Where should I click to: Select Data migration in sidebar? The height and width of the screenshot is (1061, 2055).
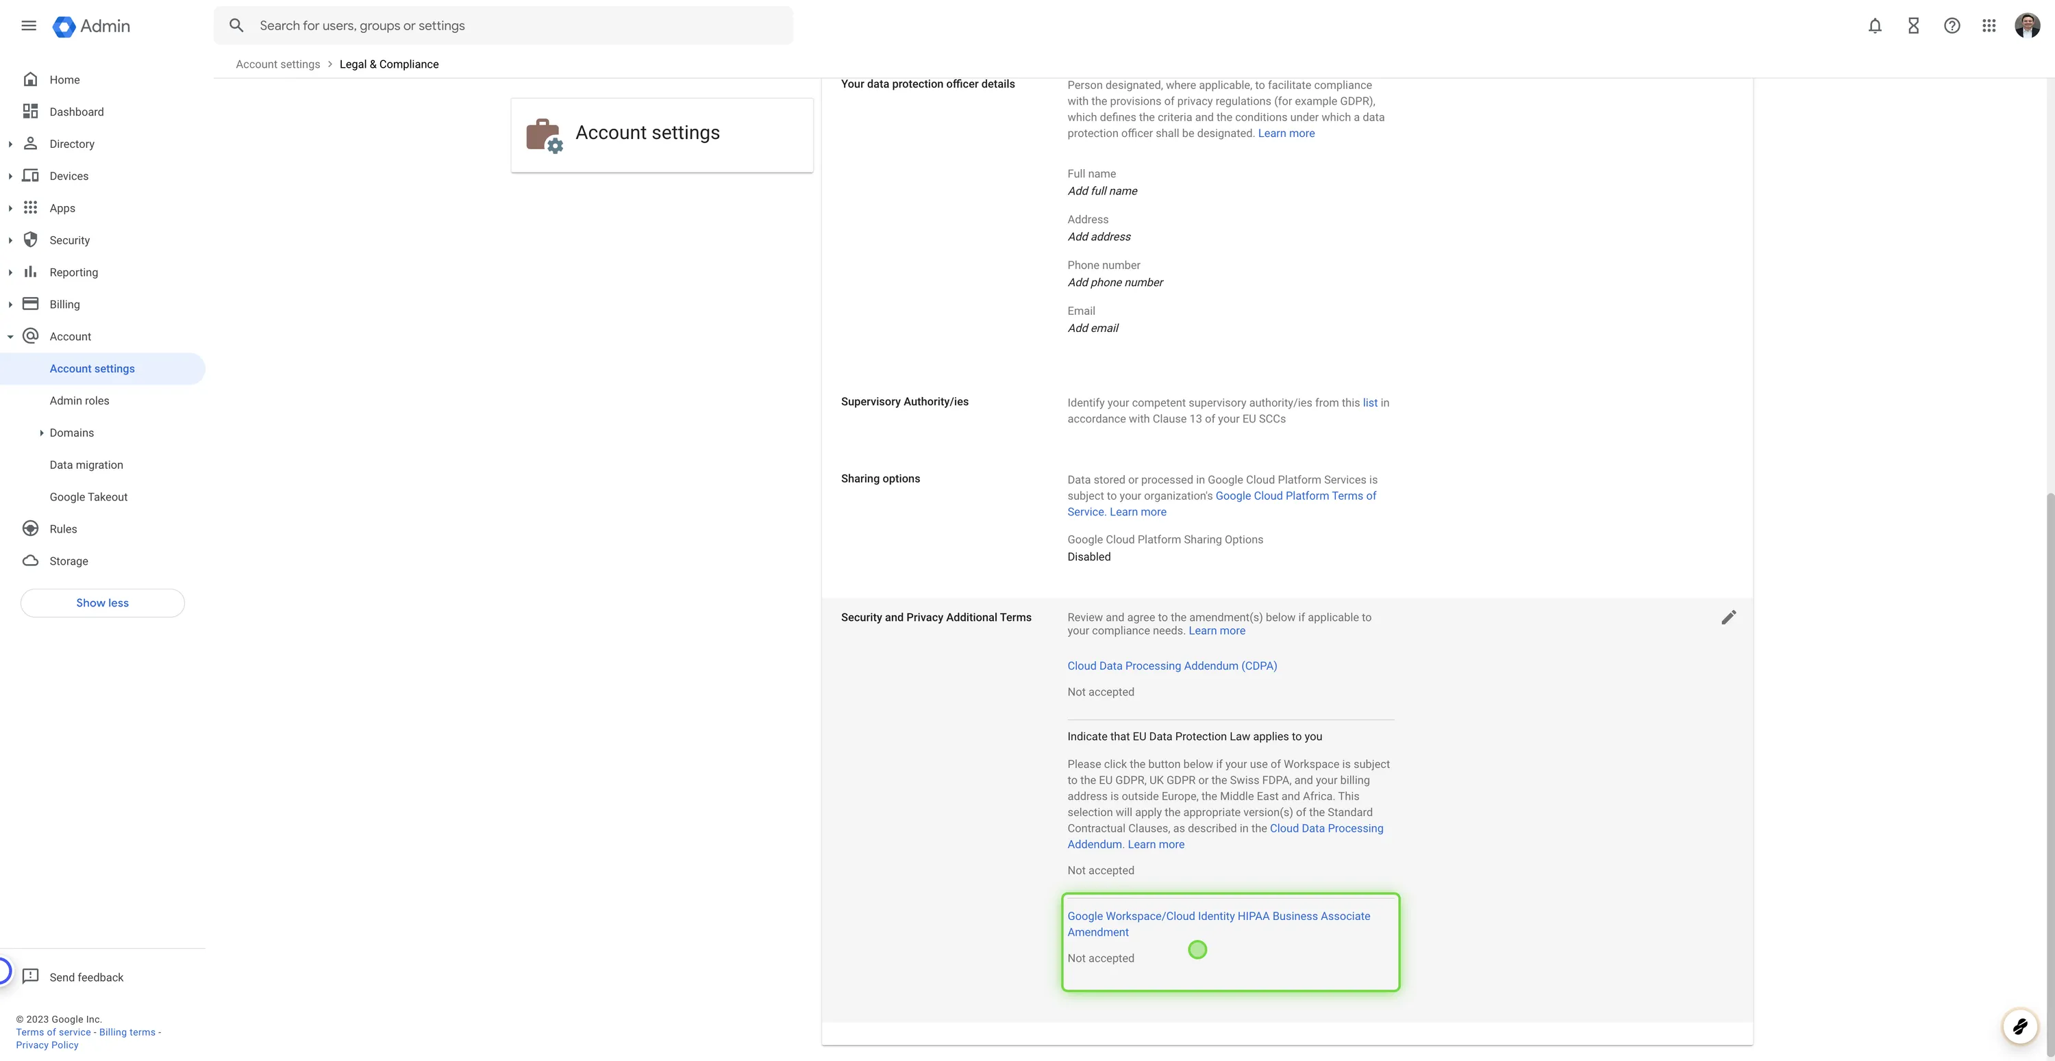click(x=86, y=465)
